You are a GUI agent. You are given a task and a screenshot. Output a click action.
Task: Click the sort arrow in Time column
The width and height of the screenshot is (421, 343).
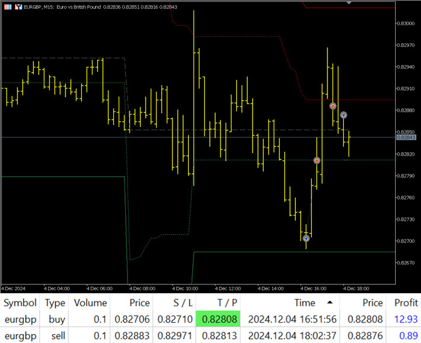click(330, 303)
